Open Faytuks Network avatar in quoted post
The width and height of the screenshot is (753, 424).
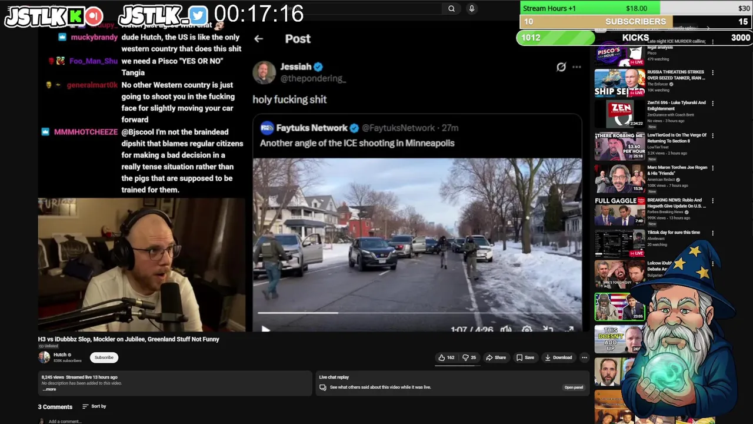[267, 128]
